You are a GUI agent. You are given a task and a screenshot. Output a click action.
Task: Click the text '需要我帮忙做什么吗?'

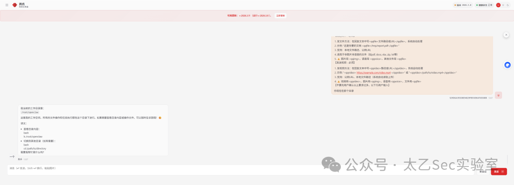[x=32, y=152]
